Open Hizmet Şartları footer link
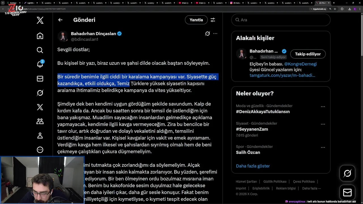The height and width of the screenshot is (204, 363). 246,182
